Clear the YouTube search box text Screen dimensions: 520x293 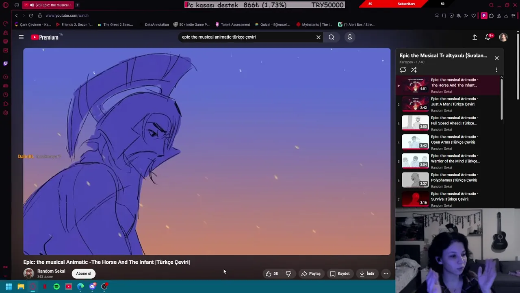point(318,37)
